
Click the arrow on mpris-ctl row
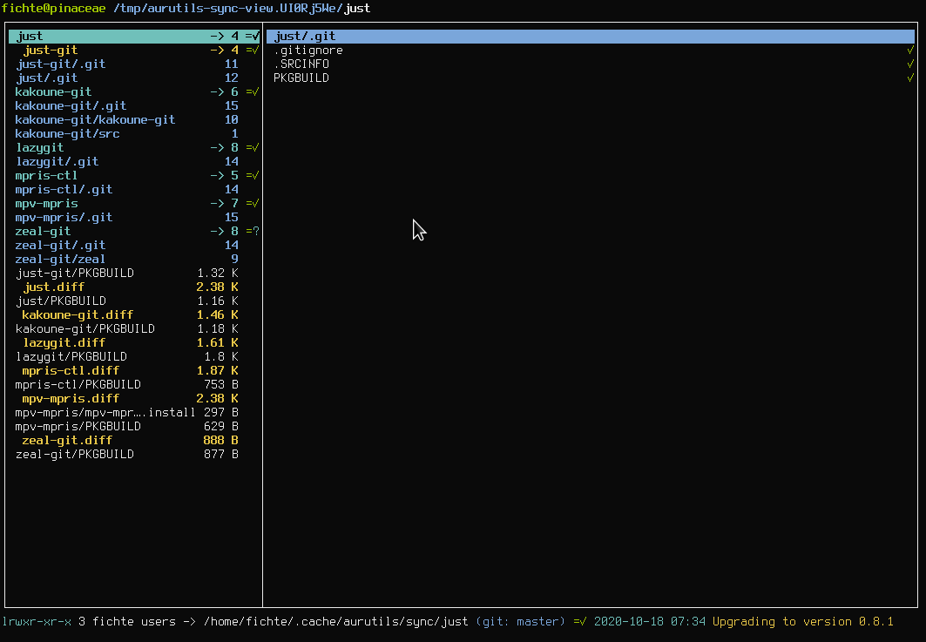[217, 175]
